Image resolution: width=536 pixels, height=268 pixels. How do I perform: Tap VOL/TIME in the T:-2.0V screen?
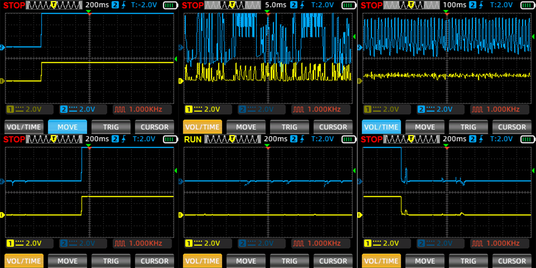point(24,127)
